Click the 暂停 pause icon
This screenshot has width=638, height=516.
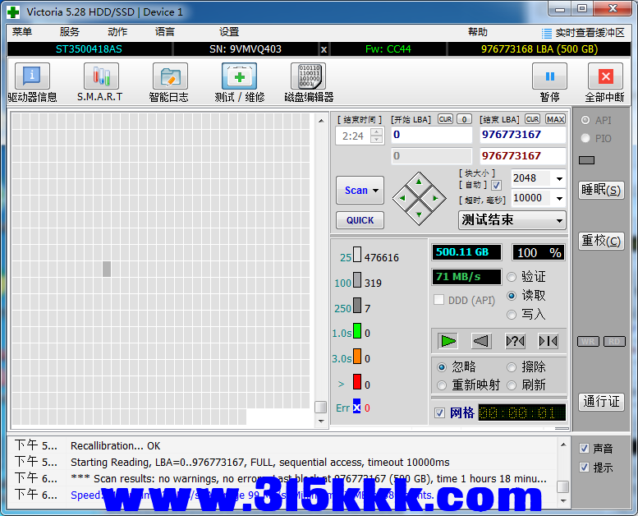549,76
